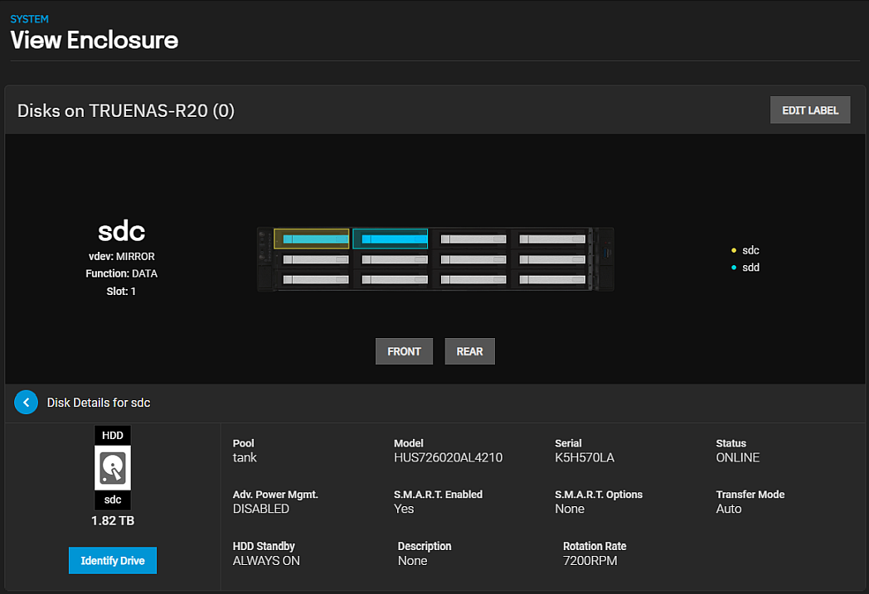Click the 'HDD Standby' field label

point(264,547)
